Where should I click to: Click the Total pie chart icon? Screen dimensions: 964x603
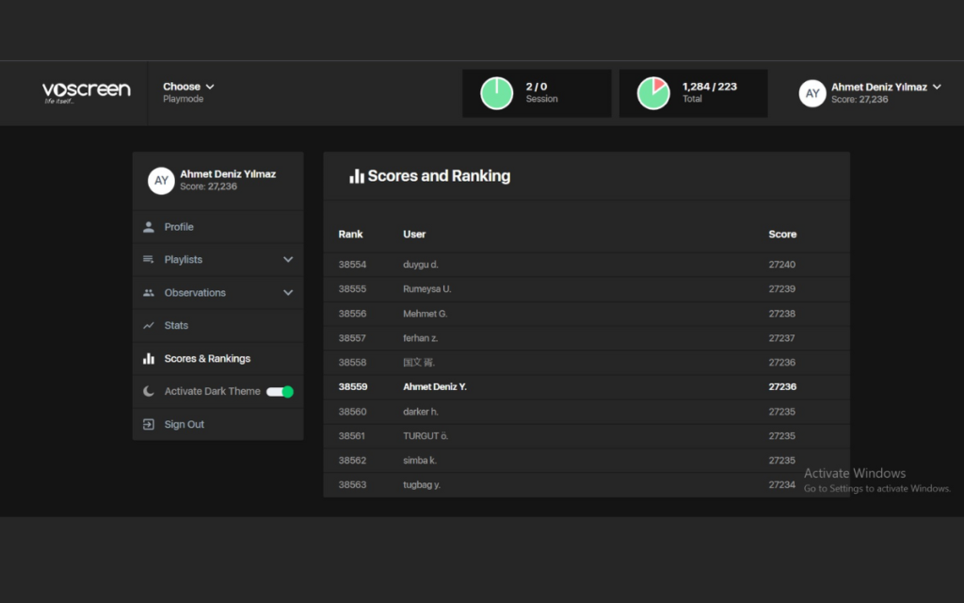pyautogui.click(x=653, y=93)
